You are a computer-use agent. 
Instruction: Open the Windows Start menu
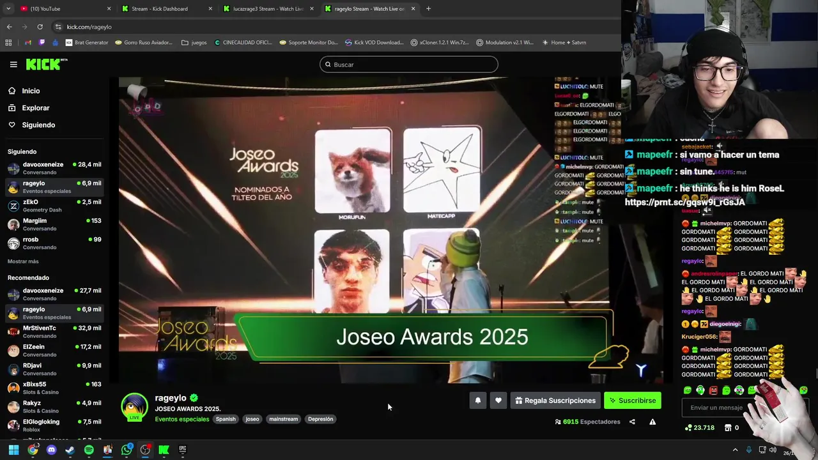pyautogui.click(x=13, y=450)
